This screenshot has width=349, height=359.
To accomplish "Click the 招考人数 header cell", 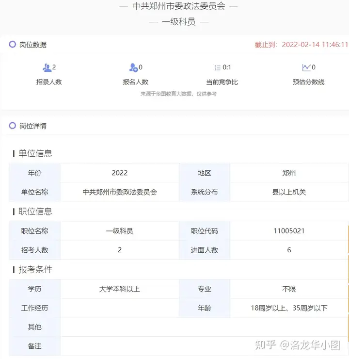I will 34,250.
